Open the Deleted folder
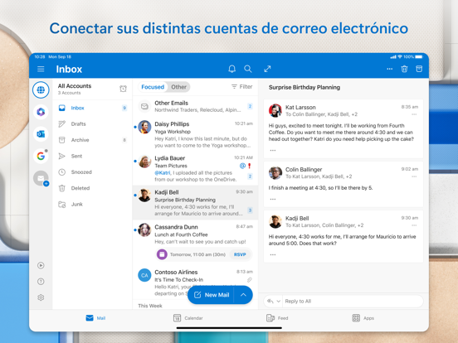Screen dimensions: 458x343 92,188
